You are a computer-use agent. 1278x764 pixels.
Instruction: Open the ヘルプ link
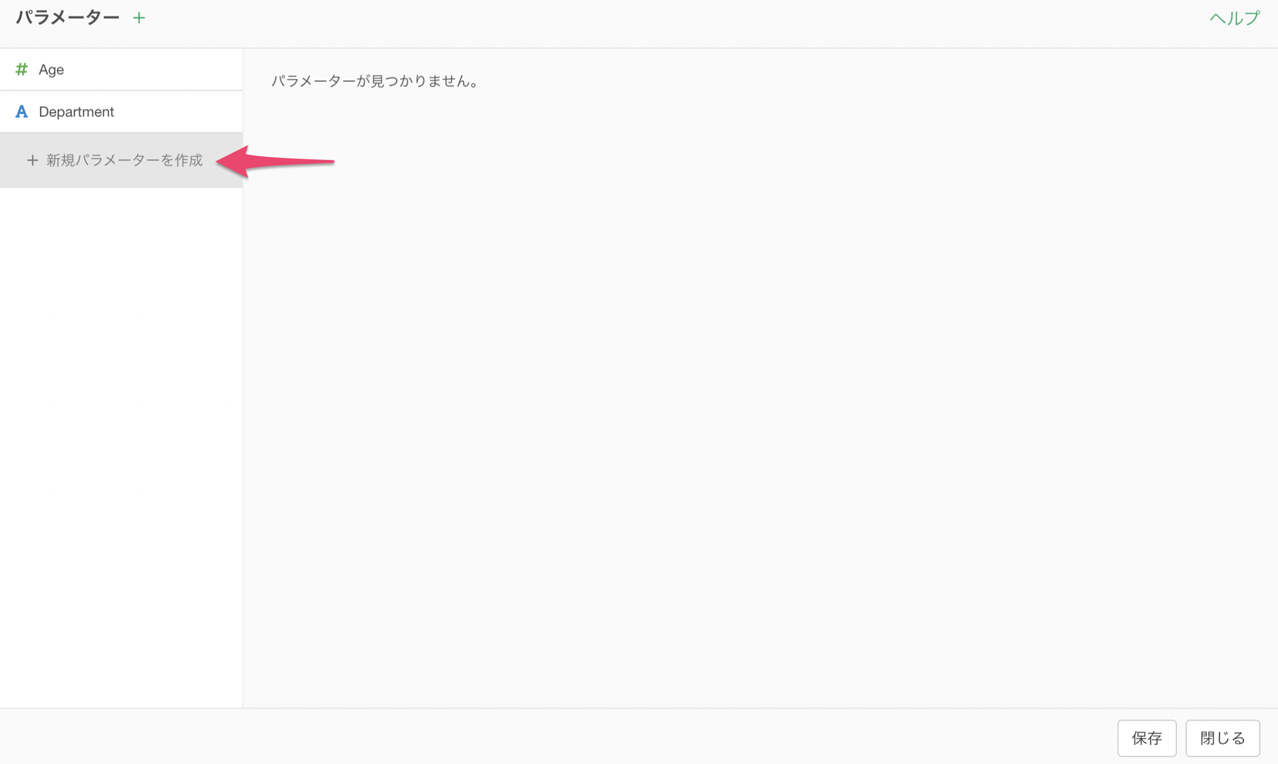coord(1235,18)
